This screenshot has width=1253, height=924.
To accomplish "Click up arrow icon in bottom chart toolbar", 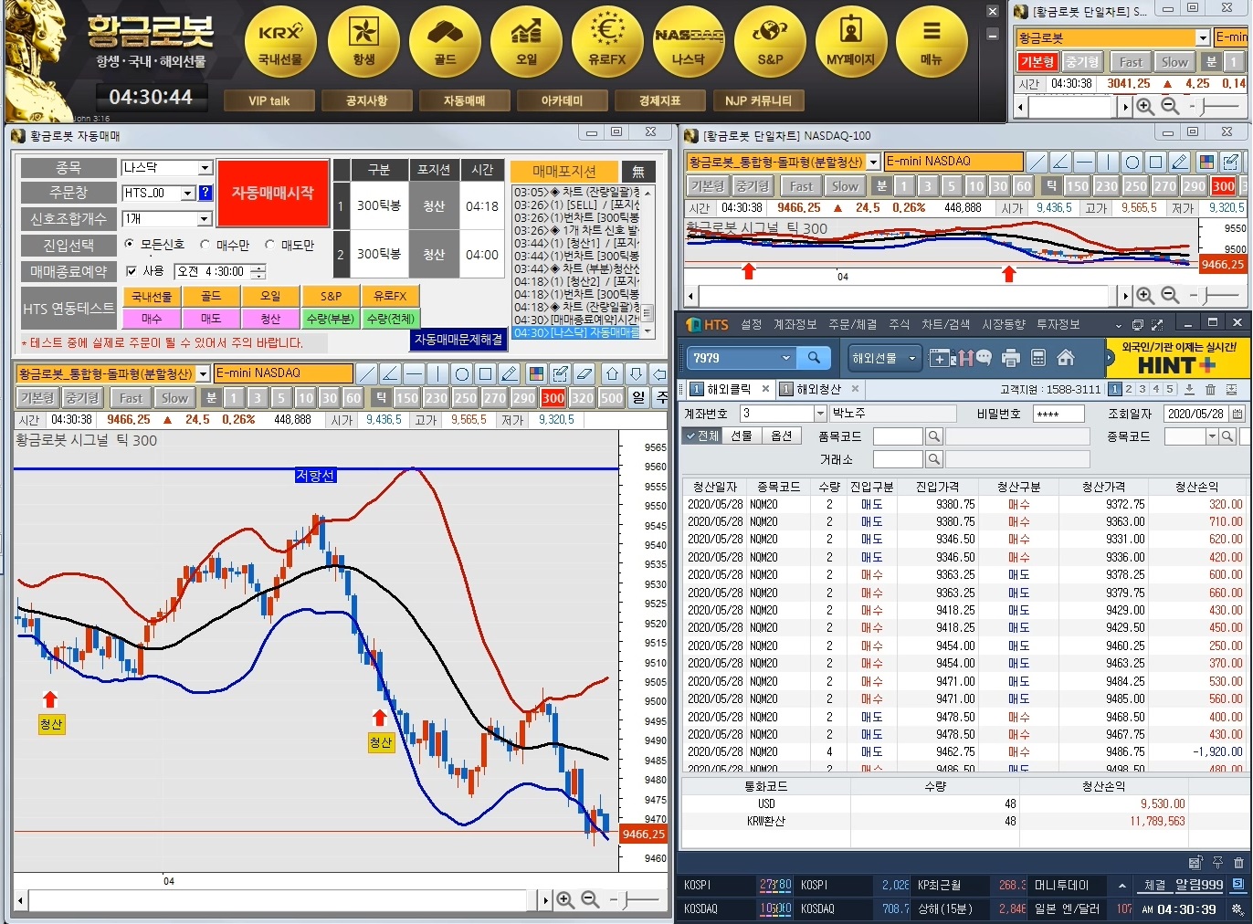I will [612, 373].
